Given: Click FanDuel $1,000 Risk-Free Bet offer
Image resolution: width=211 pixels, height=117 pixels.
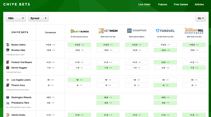Looking at the screenshot, I should pyautogui.click(x=165, y=37).
